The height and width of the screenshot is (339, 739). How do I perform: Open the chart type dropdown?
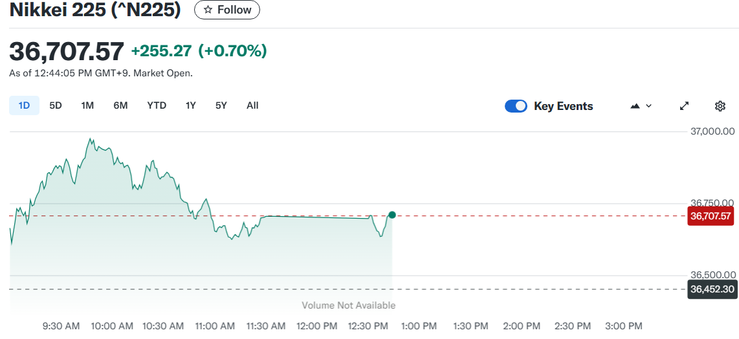pyautogui.click(x=641, y=106)
